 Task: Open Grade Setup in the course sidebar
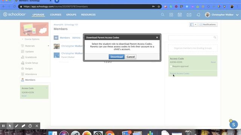coord(32,63)
